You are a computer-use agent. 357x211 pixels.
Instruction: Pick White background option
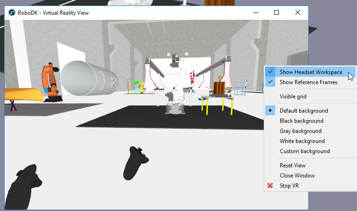point(302,141)
